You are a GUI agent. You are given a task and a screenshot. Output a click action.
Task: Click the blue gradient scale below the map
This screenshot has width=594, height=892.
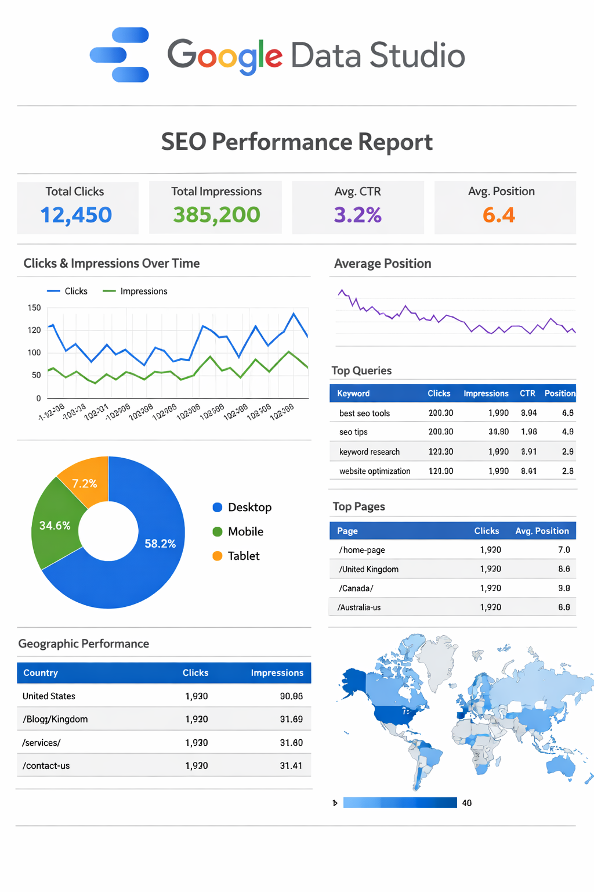(400, 803)
